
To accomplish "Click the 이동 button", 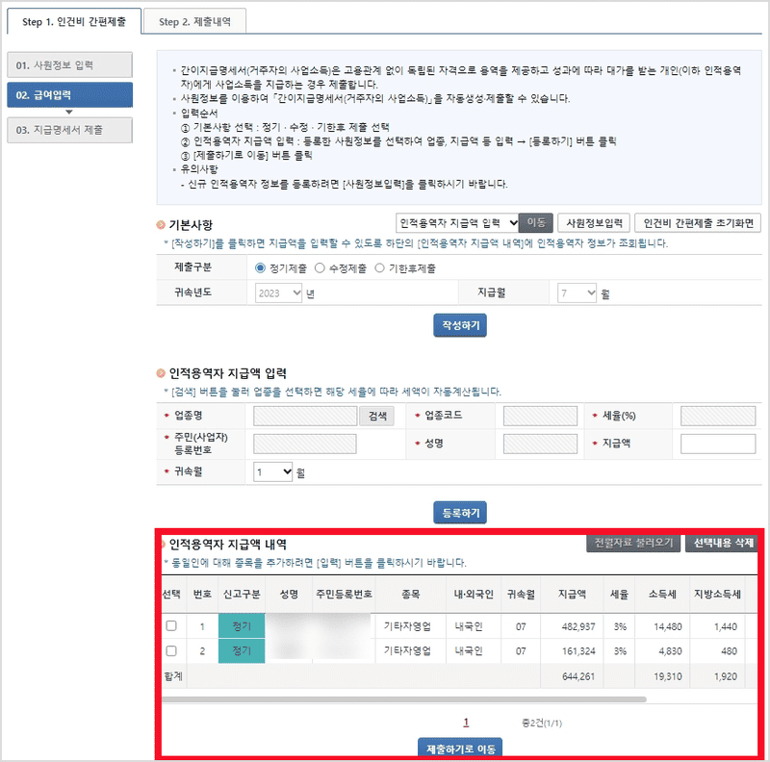I will (537, 221).
